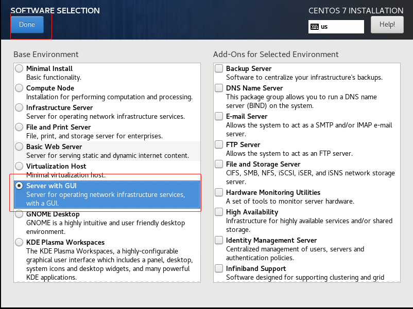413x309 pixels.
Task: Open the Help! button
Action: [387, 25]
